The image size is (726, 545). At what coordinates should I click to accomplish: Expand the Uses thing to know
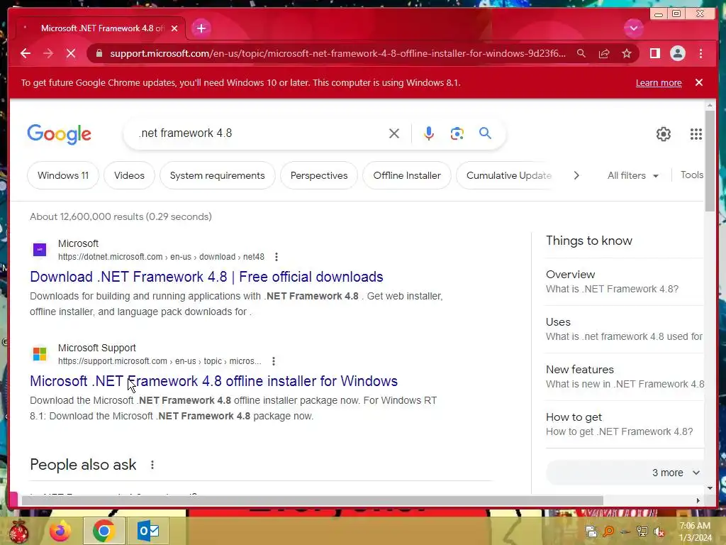click(x=625, y=329)
